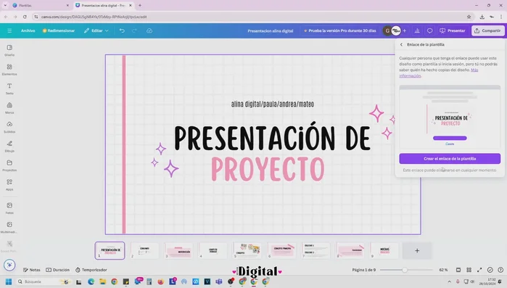507x288 pixels.
Task: Open the Multimedia sidebar panel
Action: point(9,227)
